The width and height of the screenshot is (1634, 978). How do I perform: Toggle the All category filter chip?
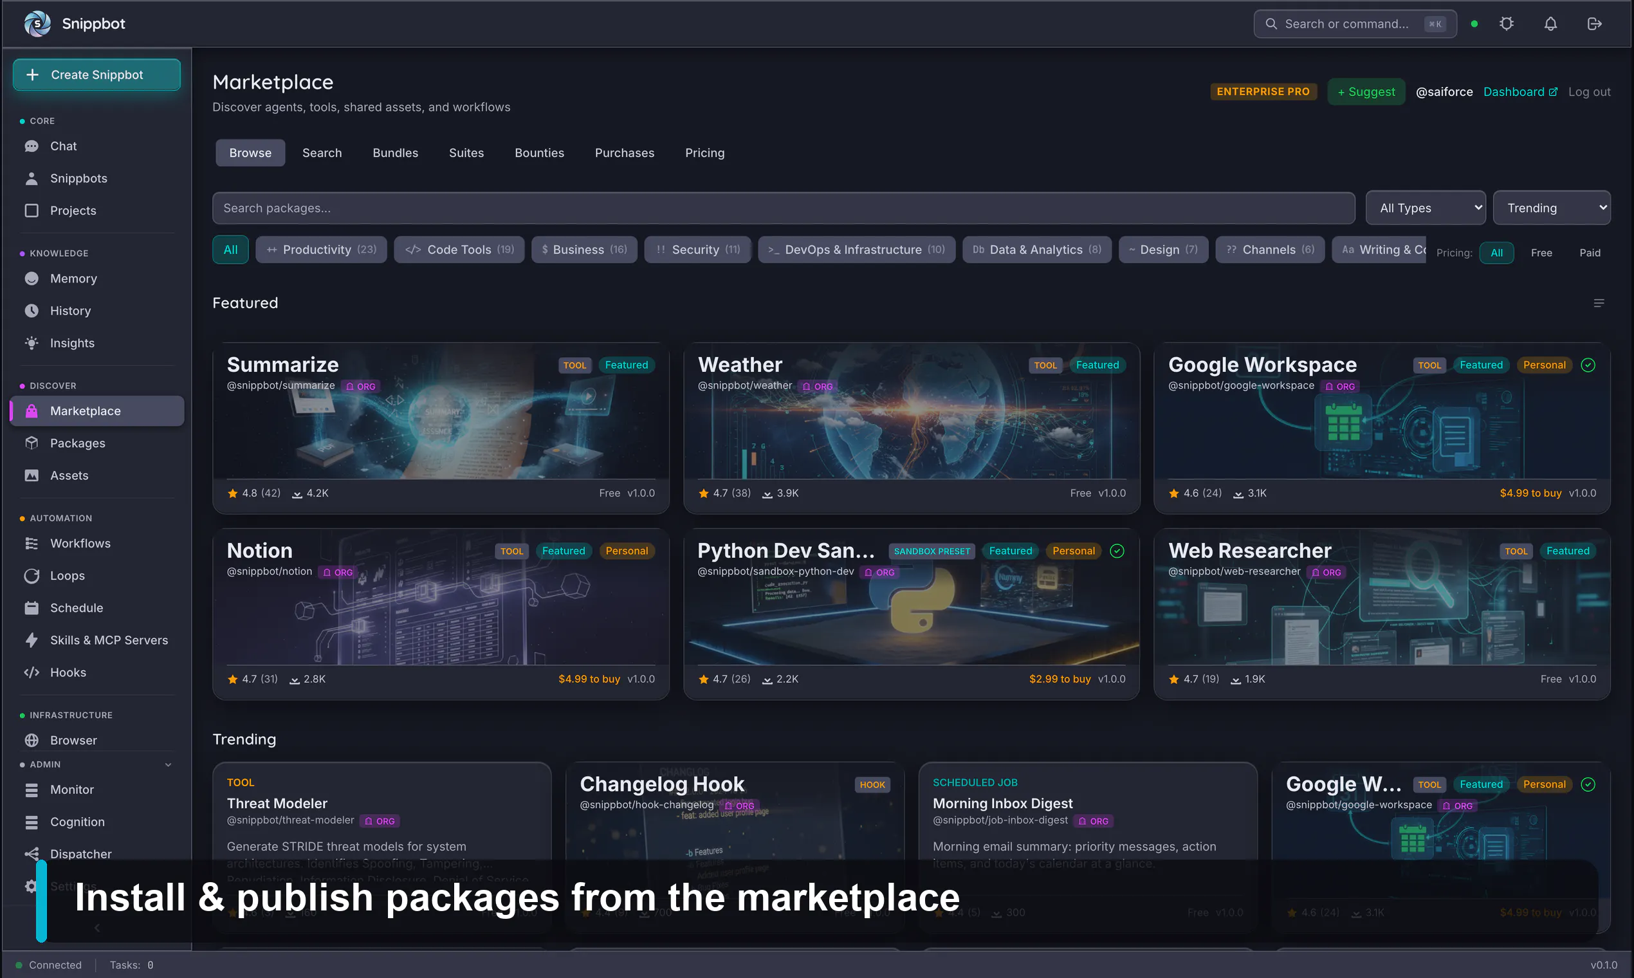(230, 250)
